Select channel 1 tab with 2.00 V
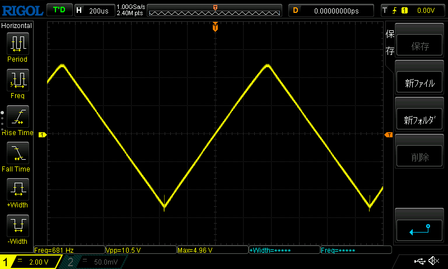The height and width of the screenshot is (269, 448). pyautogui.click(x=31, y=262)
